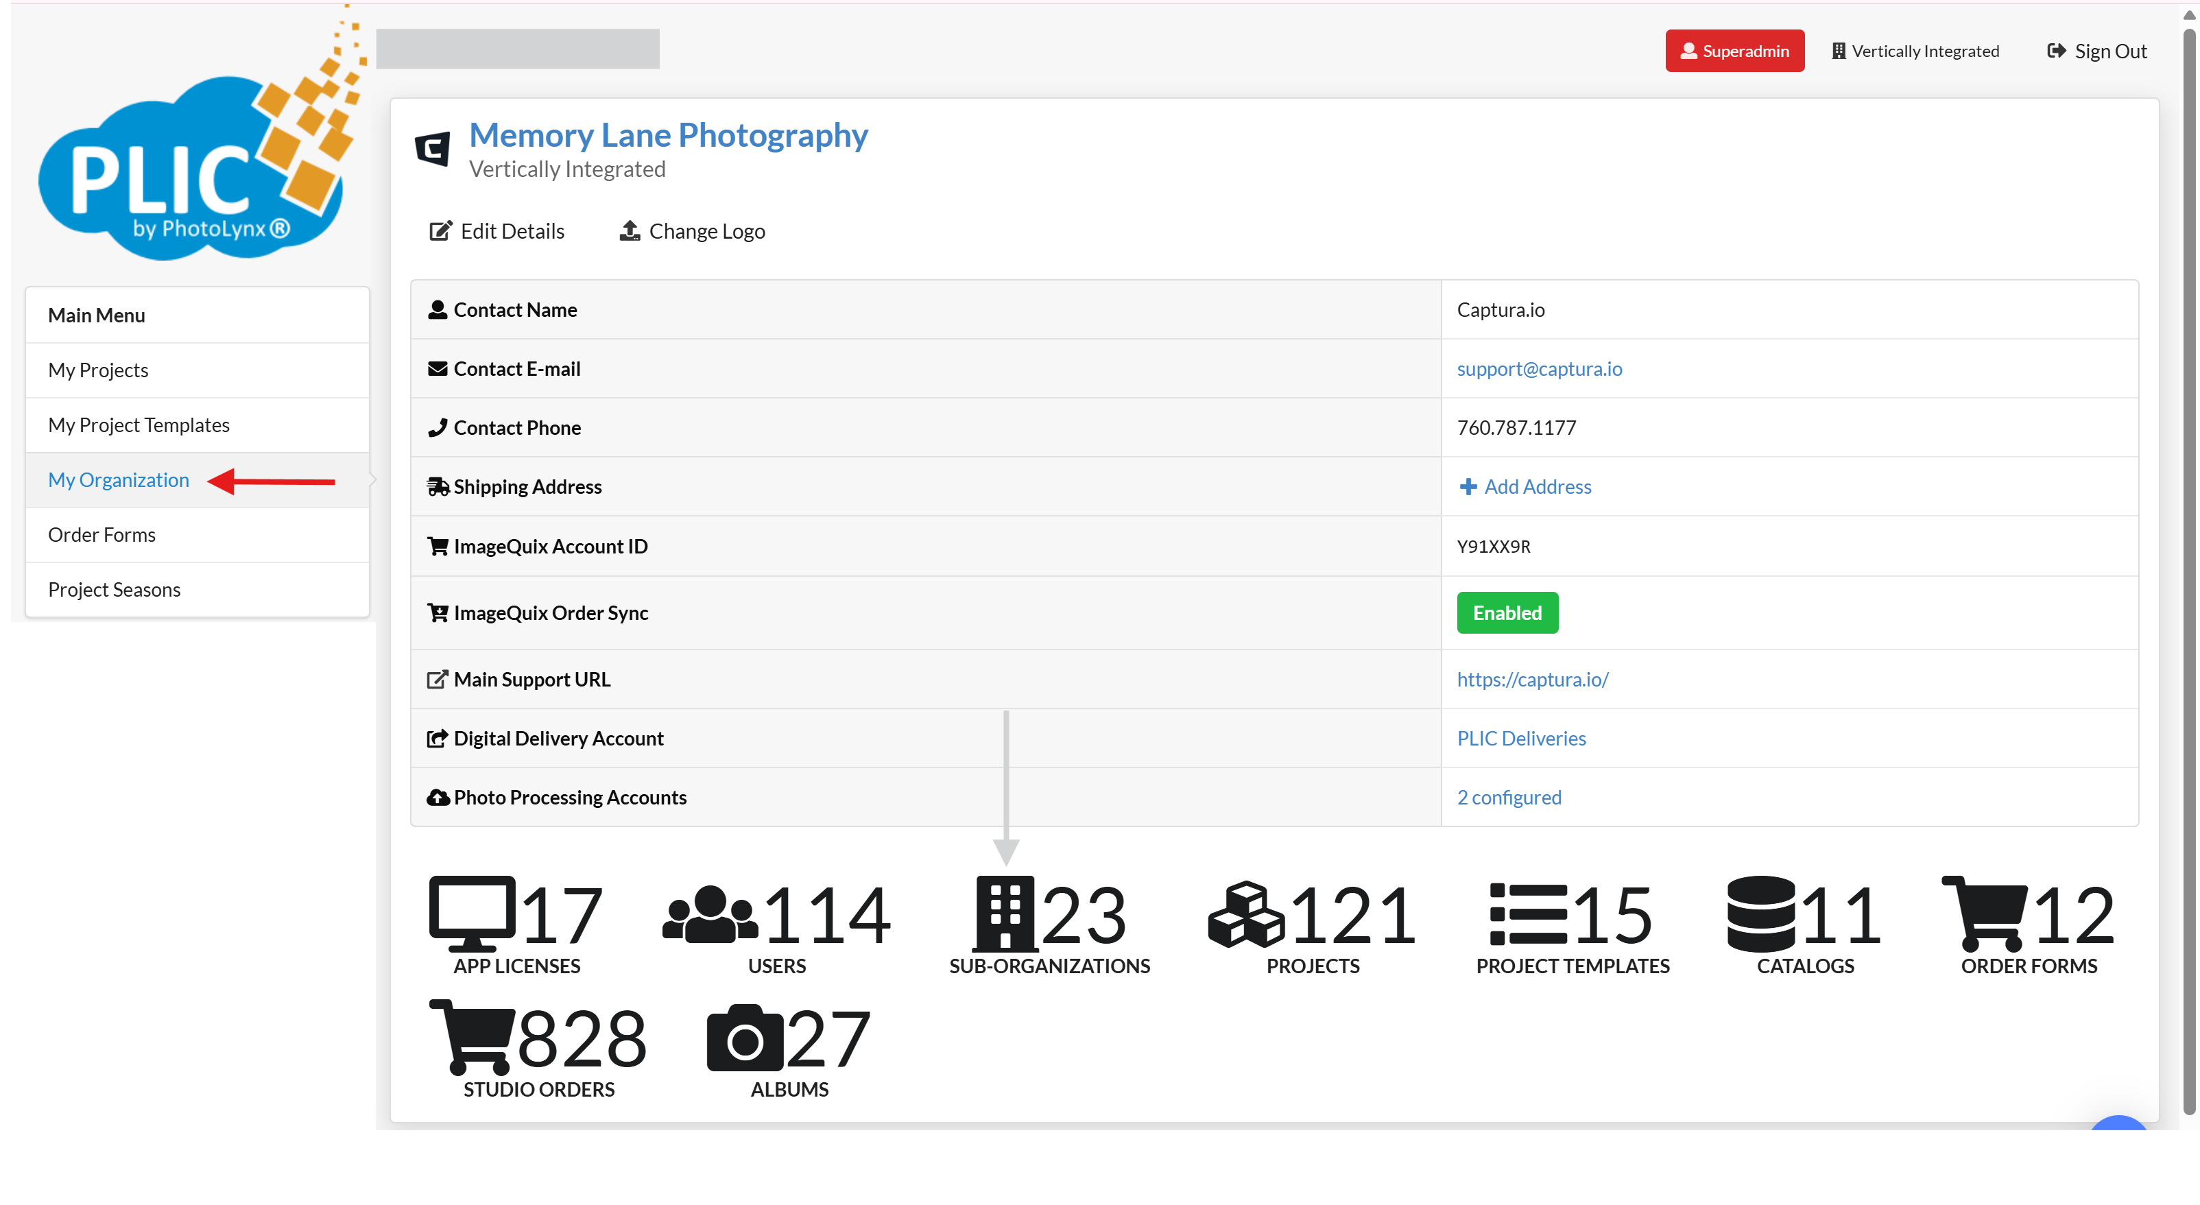The image size is (2200, 1205).
Task: Click the envelope icon beside Contact E-mail
Action: click(x=438, y=368)
